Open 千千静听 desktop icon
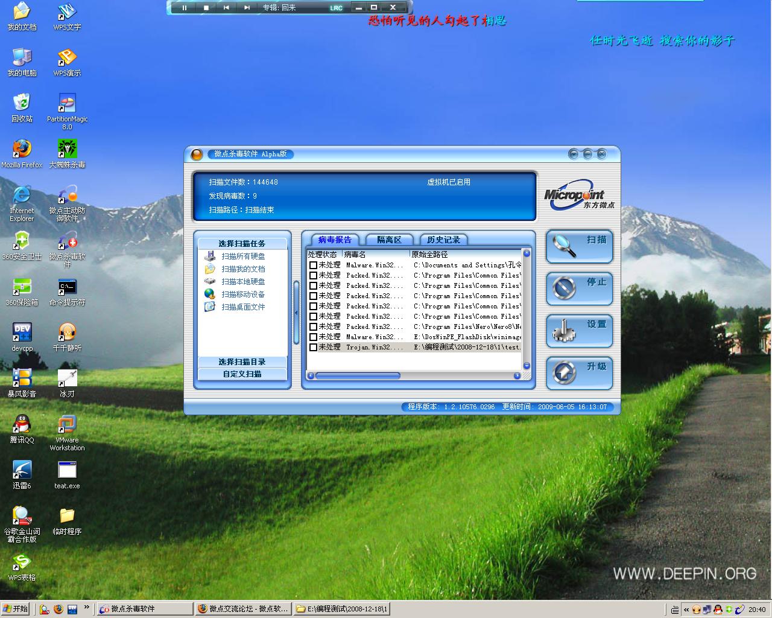Viewport: 772px width, 618px height. [67, 338]
